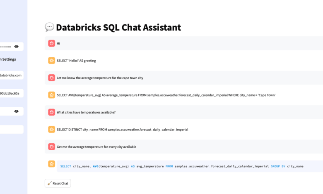Click the assistant avatar beside the GROUP BY code
Image resolution: width=323 pixels, height=194 pixels.
pos(51,164)
